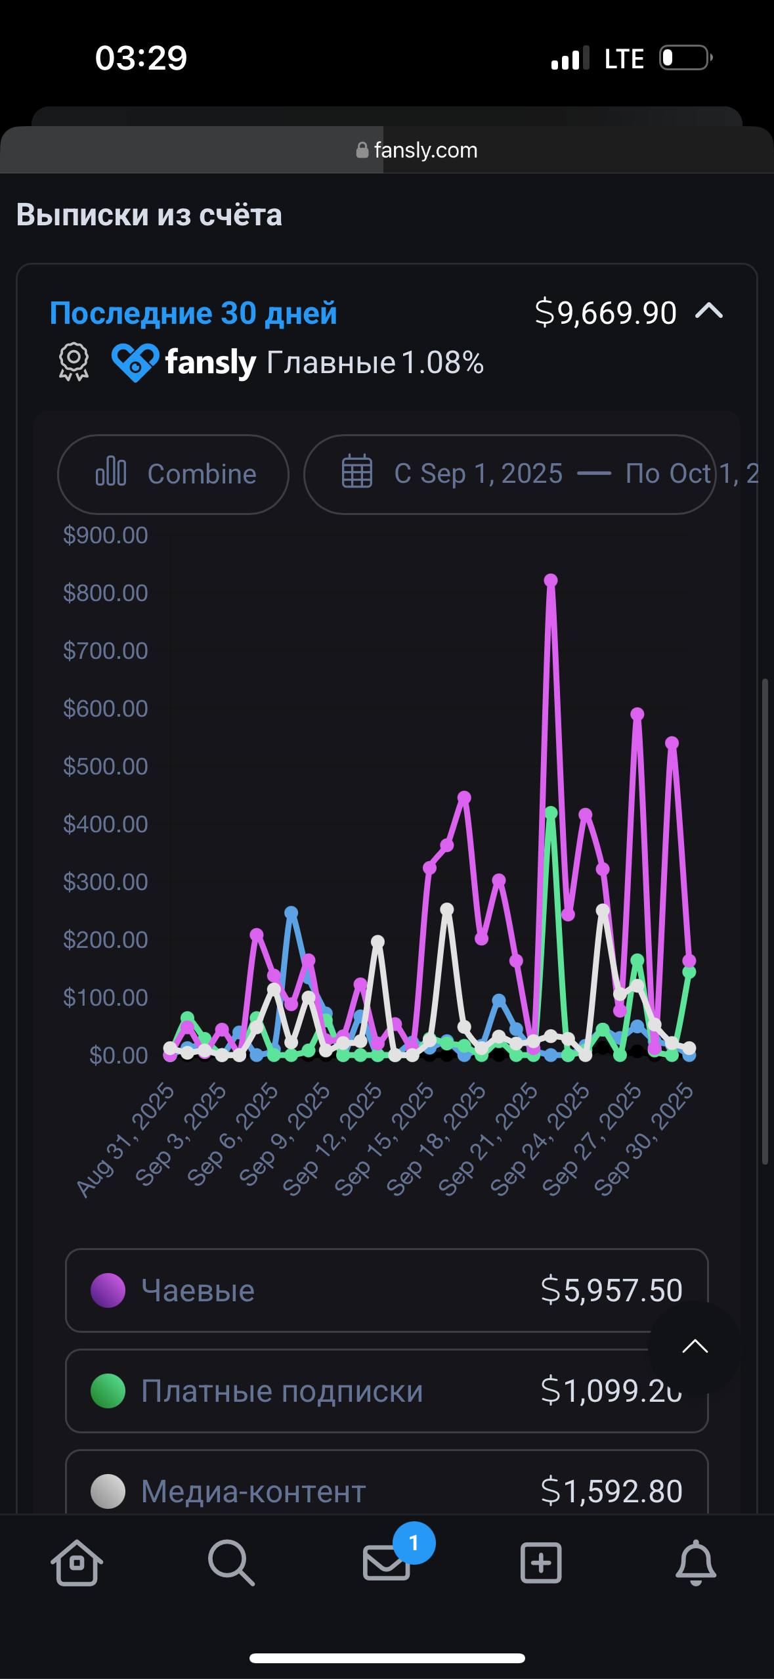This screenshot has width=774, height=1679.
Task: Select the Последние 30 дней heading
Action: click(x=194, y=313)
